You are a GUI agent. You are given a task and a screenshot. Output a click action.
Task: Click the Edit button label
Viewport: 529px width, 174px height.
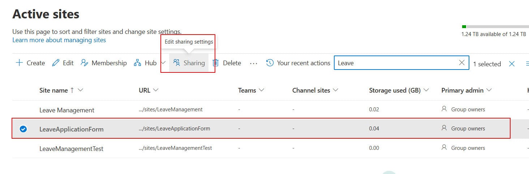point(68,63)
